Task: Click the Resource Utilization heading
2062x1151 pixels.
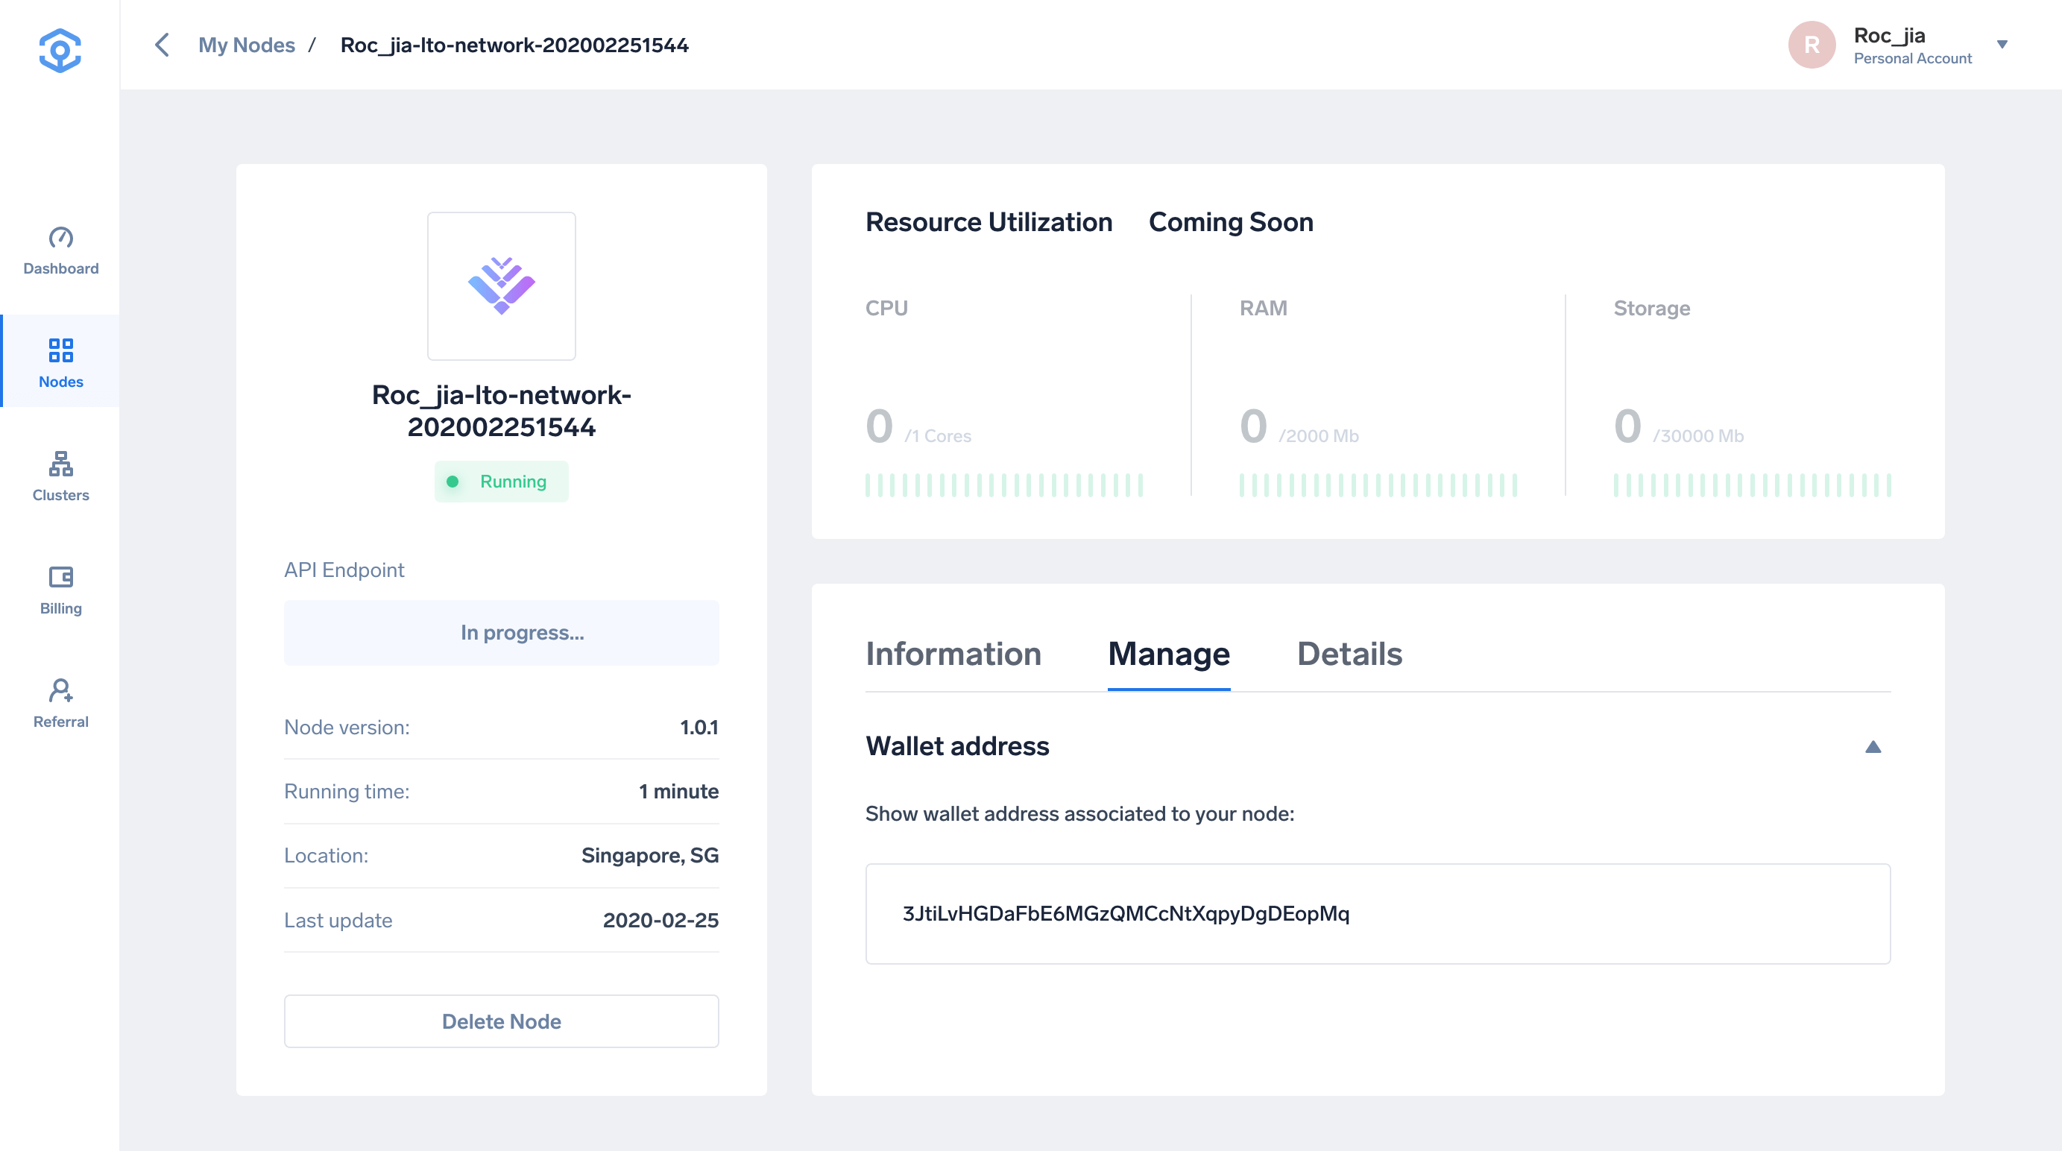Action: click(989, 222)
